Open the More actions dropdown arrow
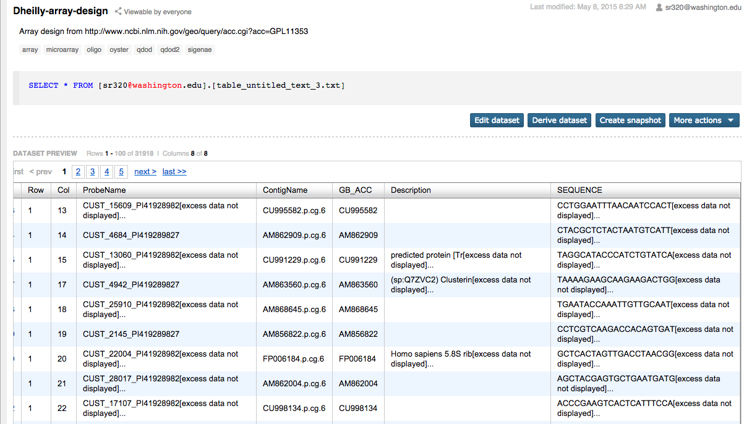The height and width of the screenshot is (424, 744). click(x=730, y=121)
